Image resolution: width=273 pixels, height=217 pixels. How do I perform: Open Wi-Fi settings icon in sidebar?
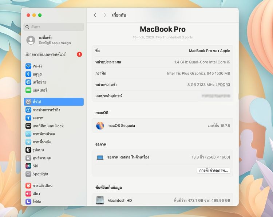[x=28, y=66]
